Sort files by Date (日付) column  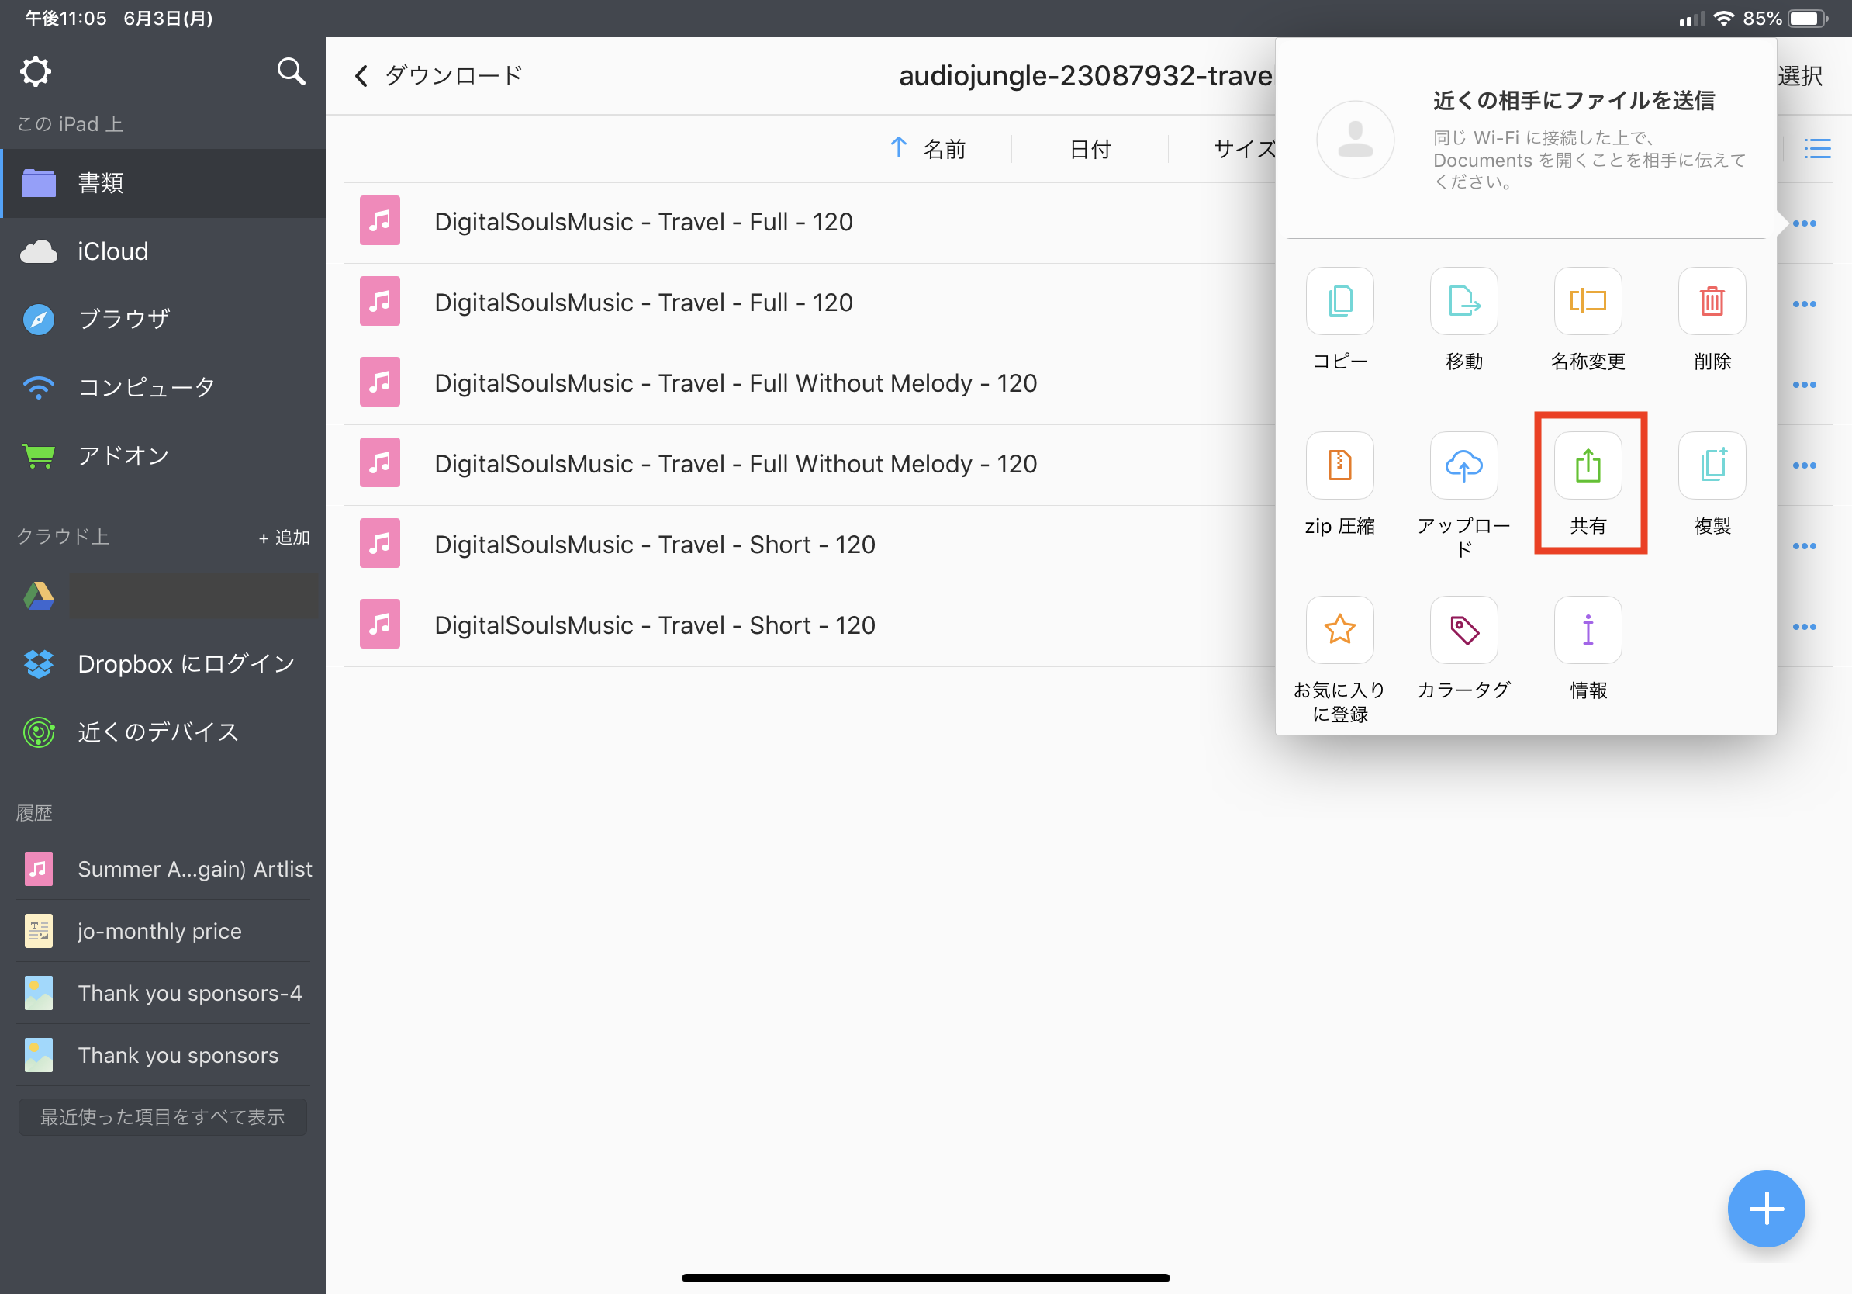coord(1090,148)
